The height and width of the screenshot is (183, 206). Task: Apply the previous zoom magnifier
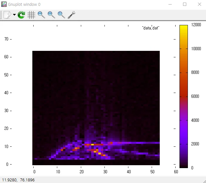click(41, 15)
